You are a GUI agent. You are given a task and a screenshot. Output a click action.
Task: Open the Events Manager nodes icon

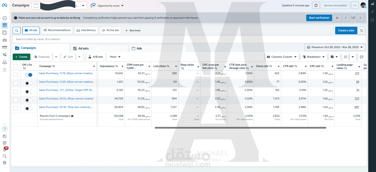4,62
